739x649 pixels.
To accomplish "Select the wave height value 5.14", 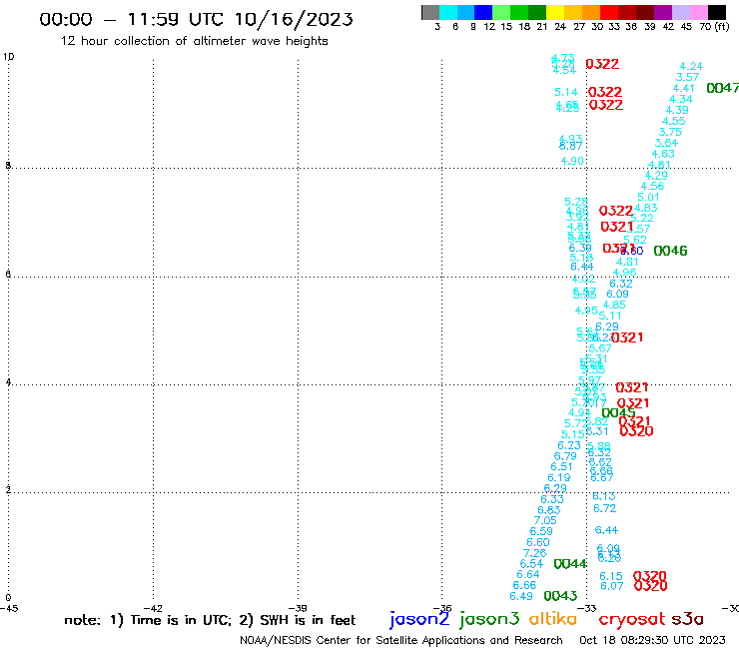I will point(566,93).
